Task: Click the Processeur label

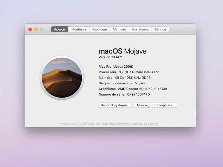Action: [108, 72]
